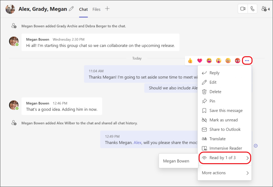273x187 pixels.
Task: Select Pin in the message menu
Action: click(x=212, y=101)
